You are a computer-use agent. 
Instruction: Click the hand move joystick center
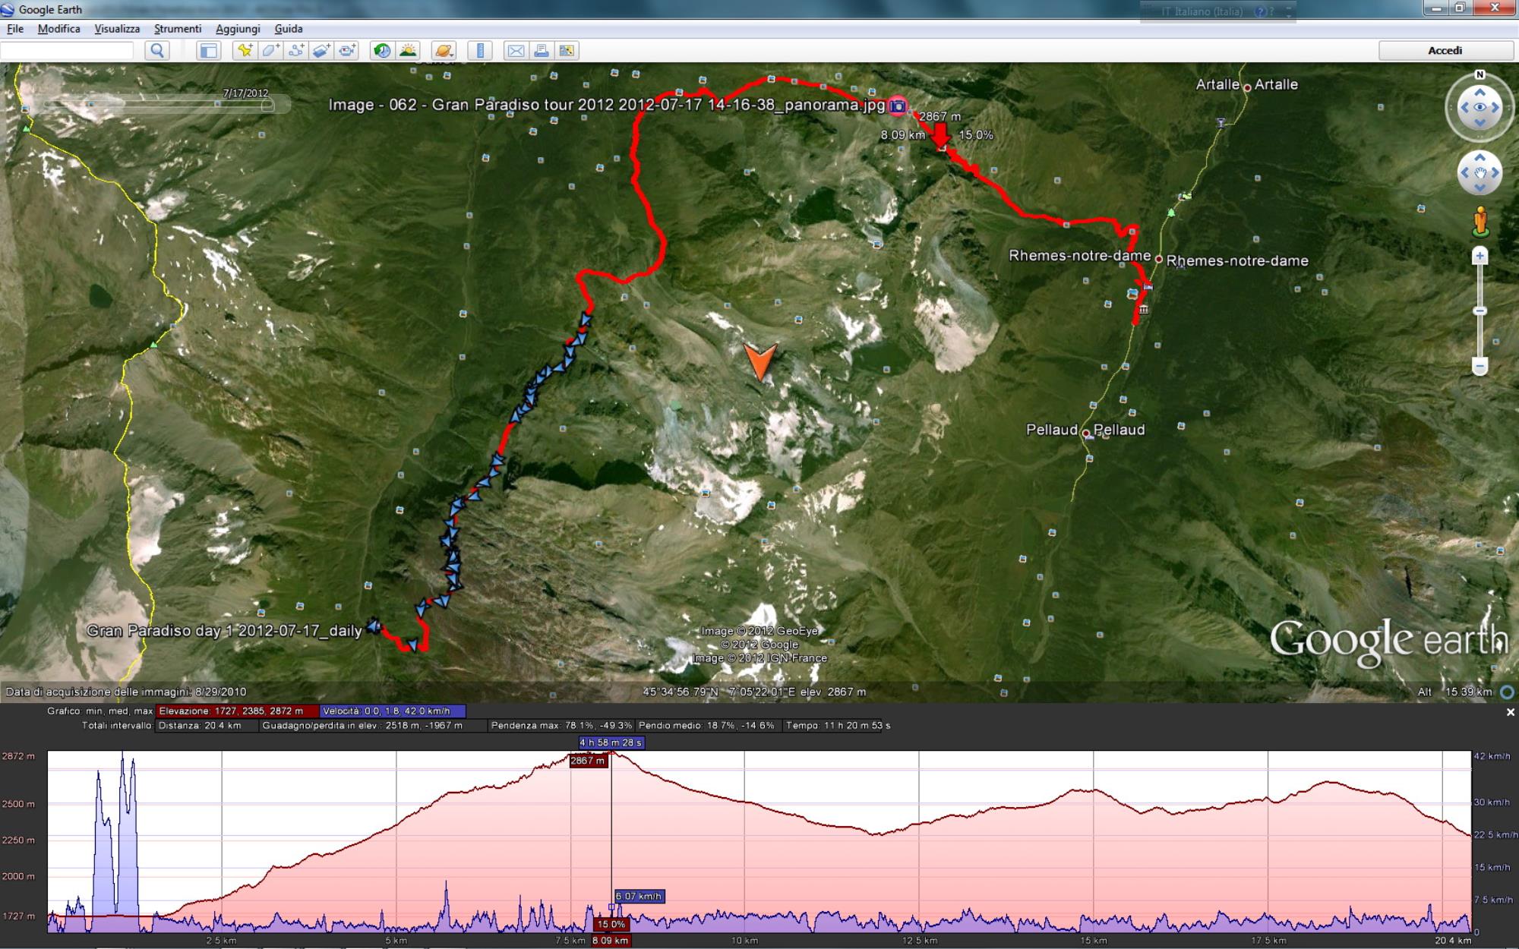click(1480, 173)
